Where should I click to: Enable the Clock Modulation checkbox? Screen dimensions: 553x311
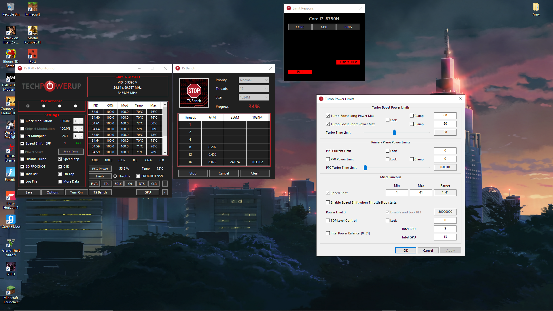pos(22,121)
